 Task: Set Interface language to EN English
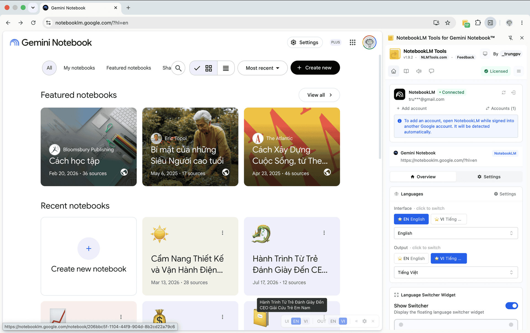pos(411,219)
